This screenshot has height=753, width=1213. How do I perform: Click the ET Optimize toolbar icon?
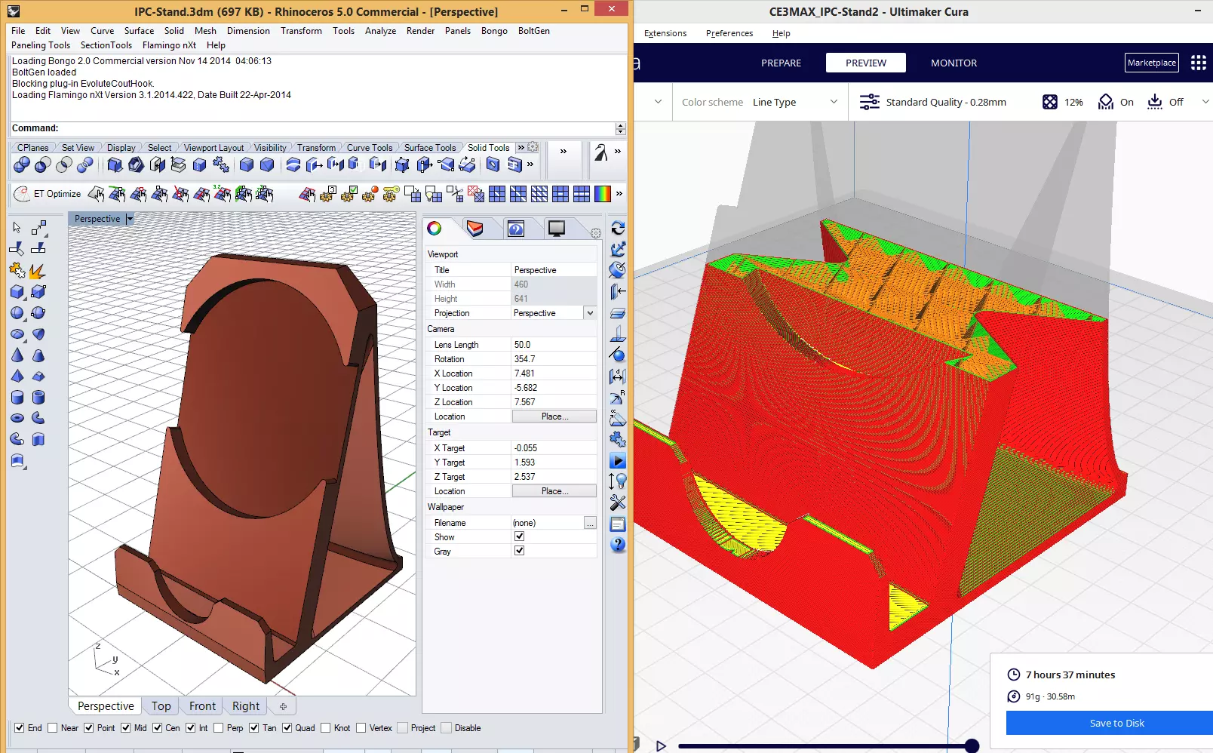[x=22, y=194]
